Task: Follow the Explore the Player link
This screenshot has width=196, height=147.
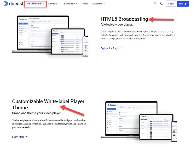Action: click(x=110, y=48)
